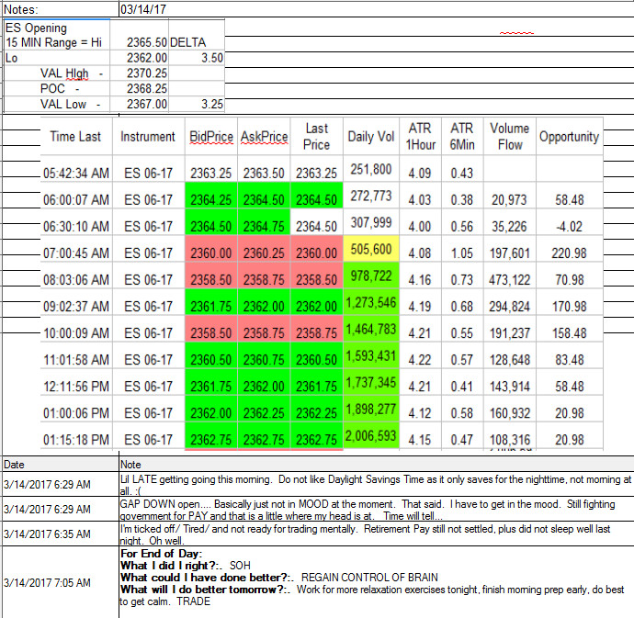This screenshot has height=618, width=634.
Task: Click the daily volume 1,737,345
Action: point(371,382)
